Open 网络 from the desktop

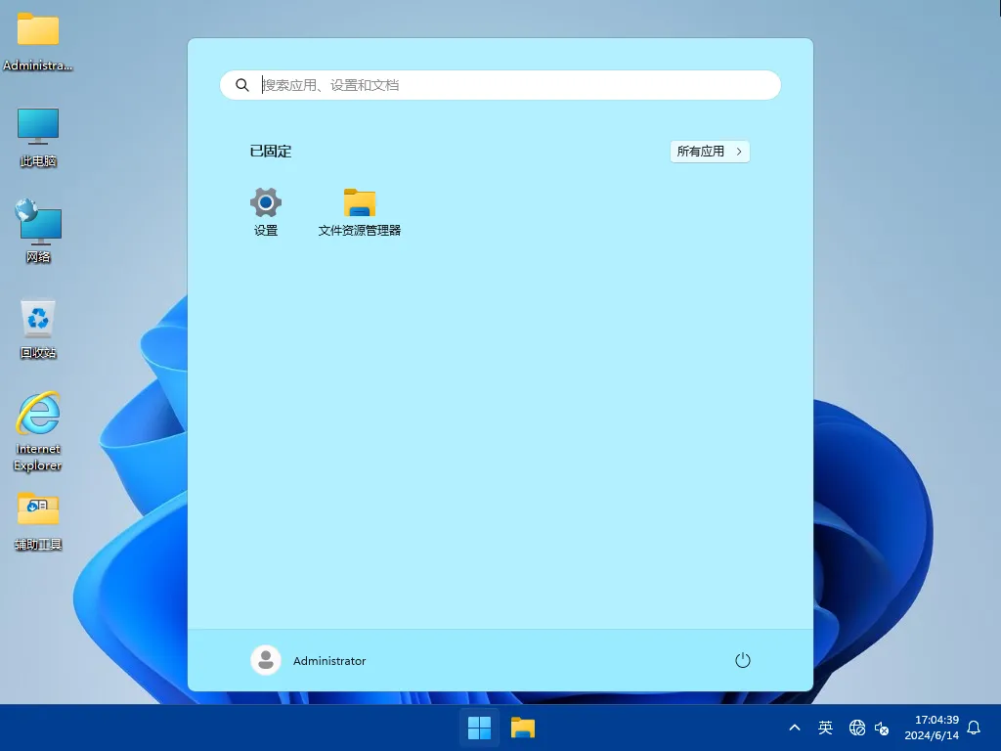(x=37, y=227)
